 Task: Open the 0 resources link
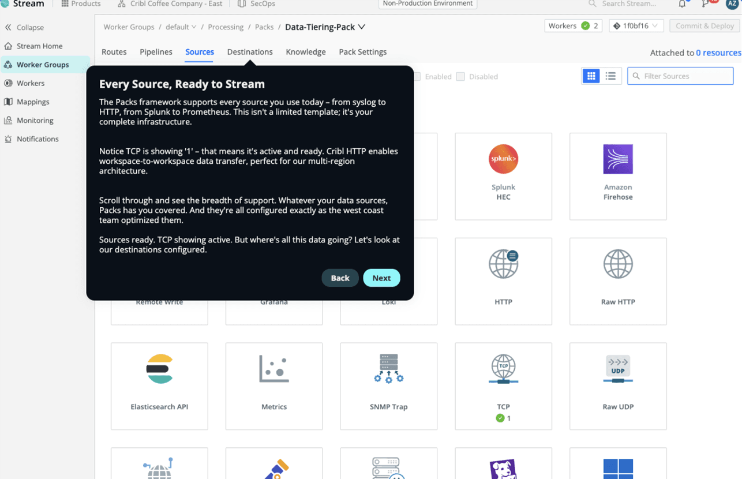[718, 52]
